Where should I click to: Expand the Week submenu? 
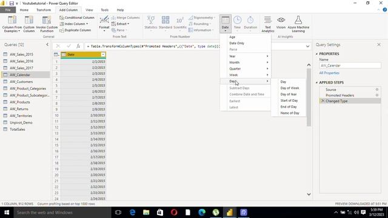(x=246, y=74)
